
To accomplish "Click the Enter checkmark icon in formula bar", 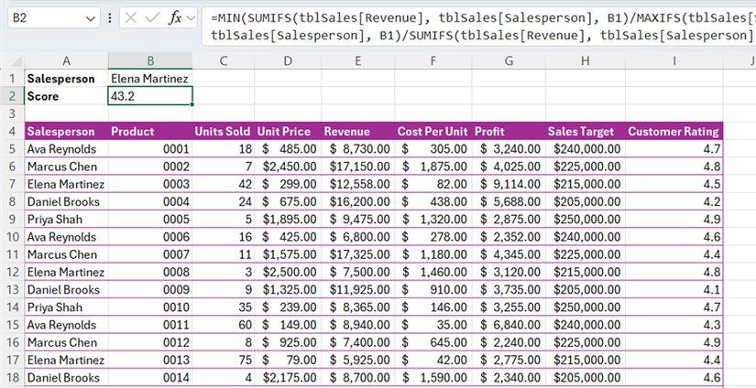I will point(152,18).
